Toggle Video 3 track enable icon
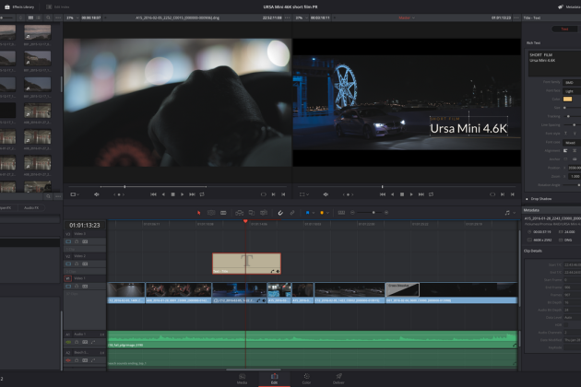The width and height of the screenshot is (581, 387). point(68,241)
